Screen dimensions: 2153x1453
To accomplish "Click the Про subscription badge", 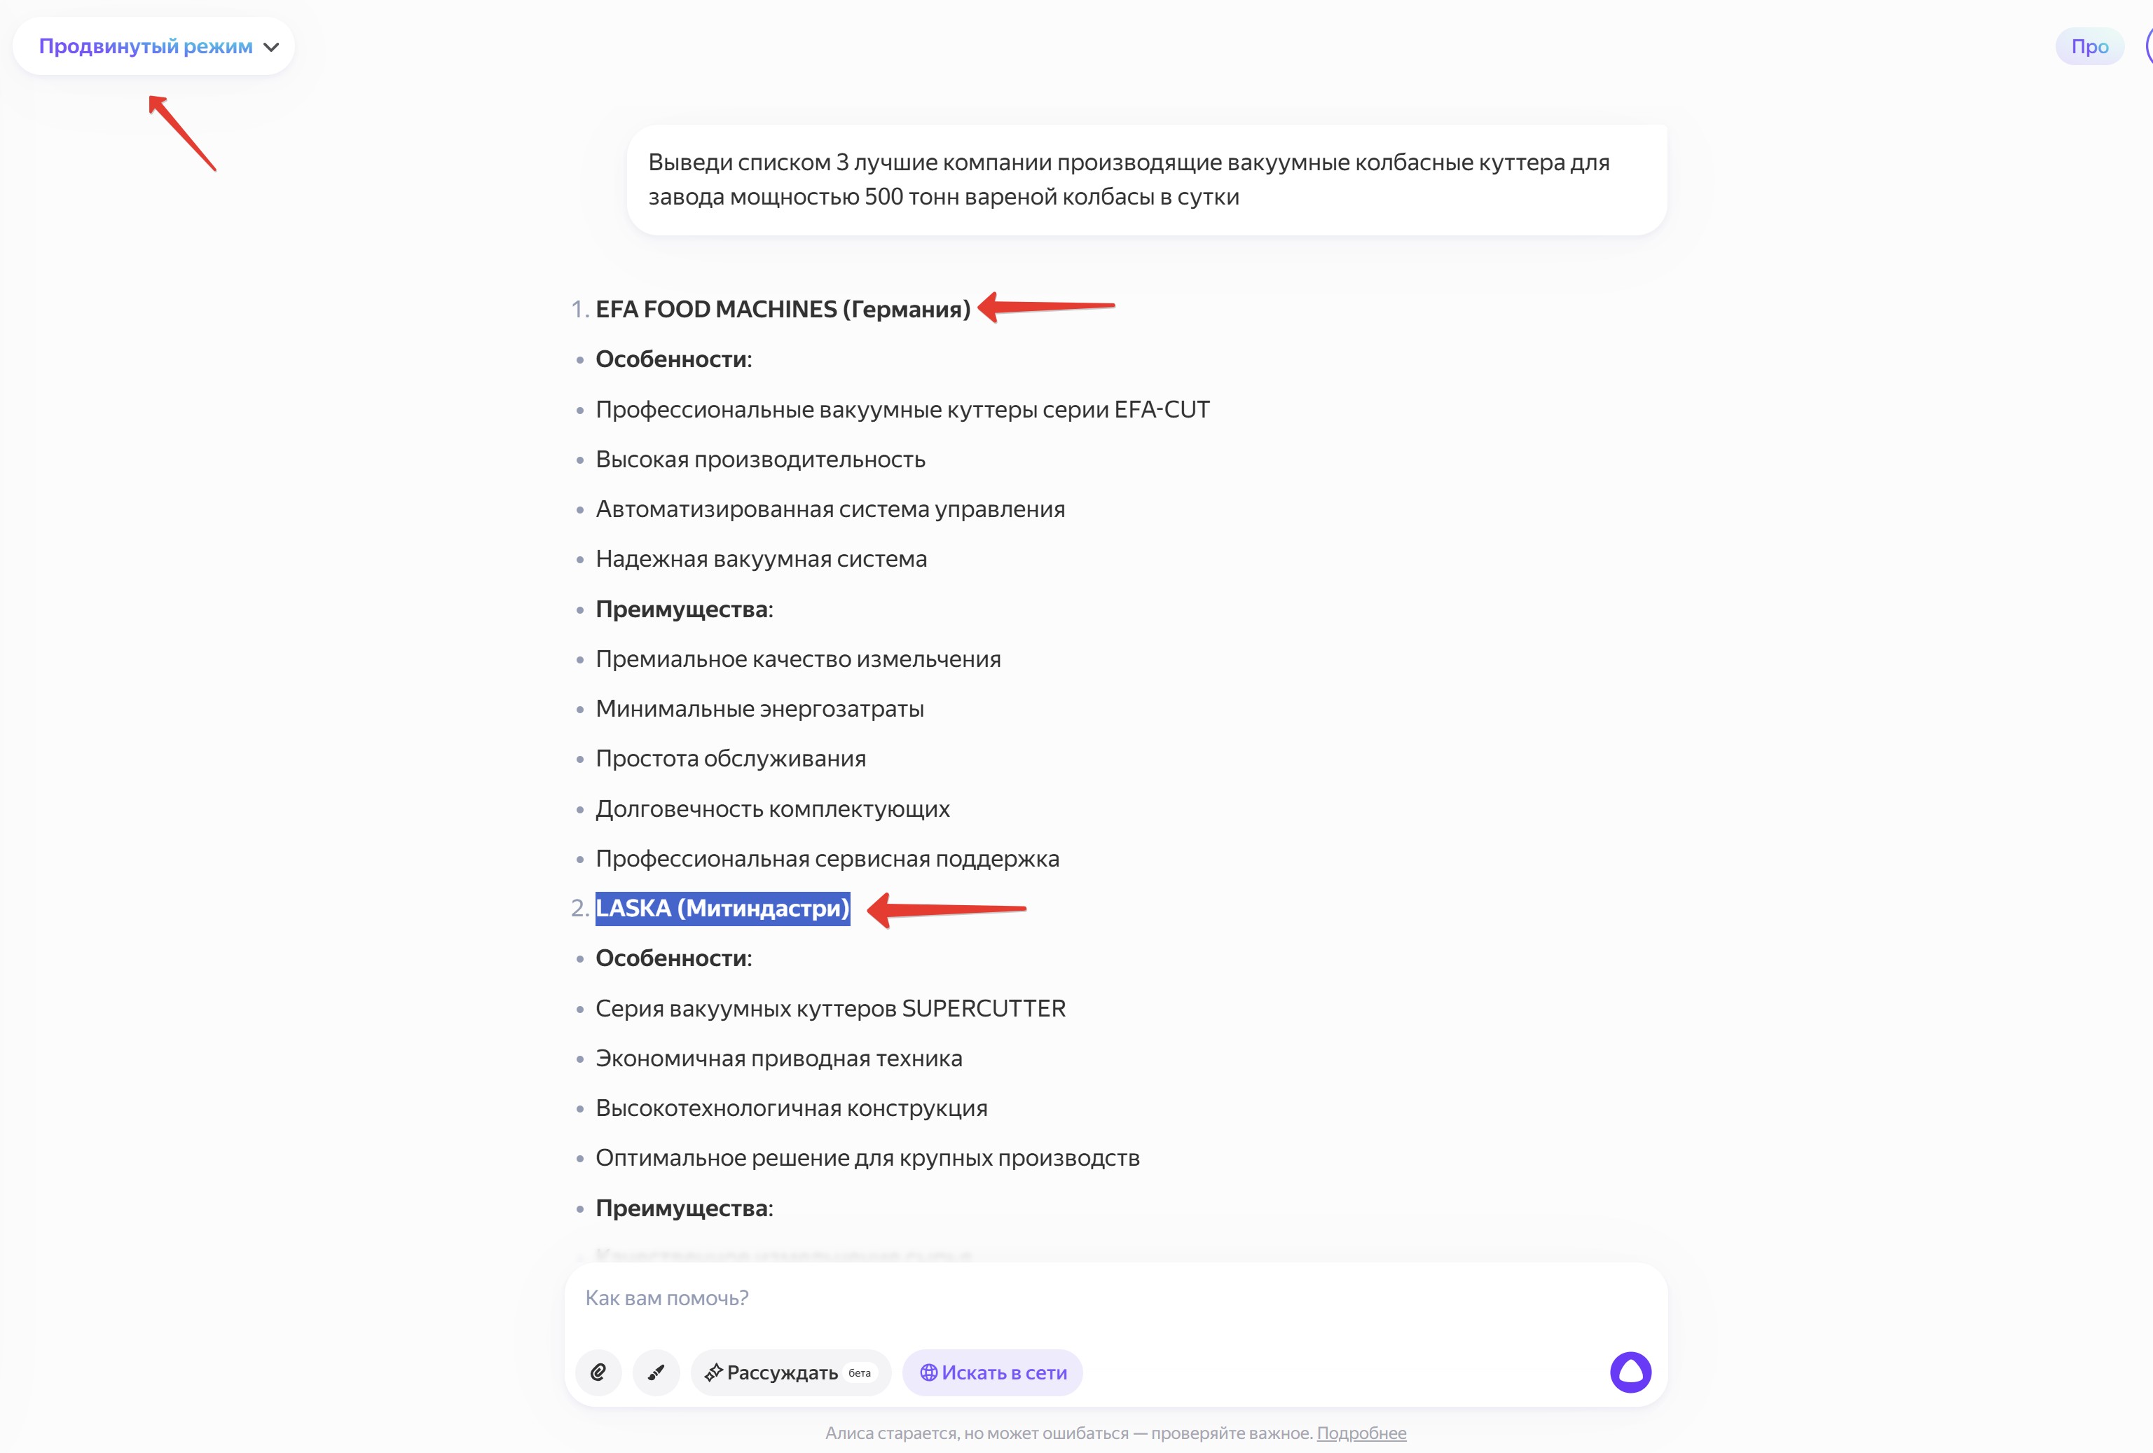I will click(2089, 46).
